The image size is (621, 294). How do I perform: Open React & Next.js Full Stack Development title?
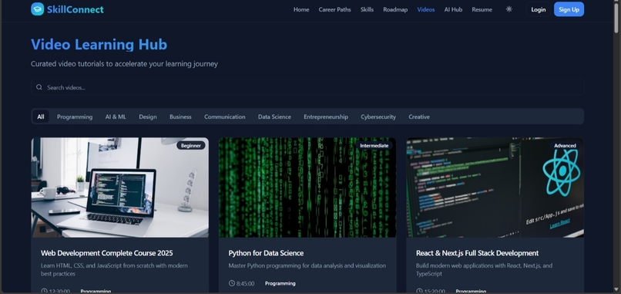pyautogui.click(x=477, y=253)
